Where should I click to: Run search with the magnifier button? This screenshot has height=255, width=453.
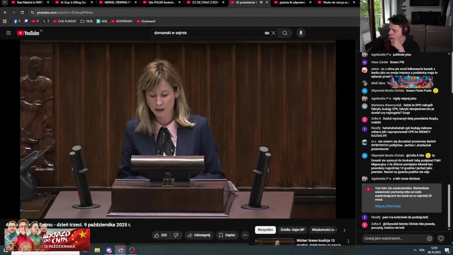285,33
